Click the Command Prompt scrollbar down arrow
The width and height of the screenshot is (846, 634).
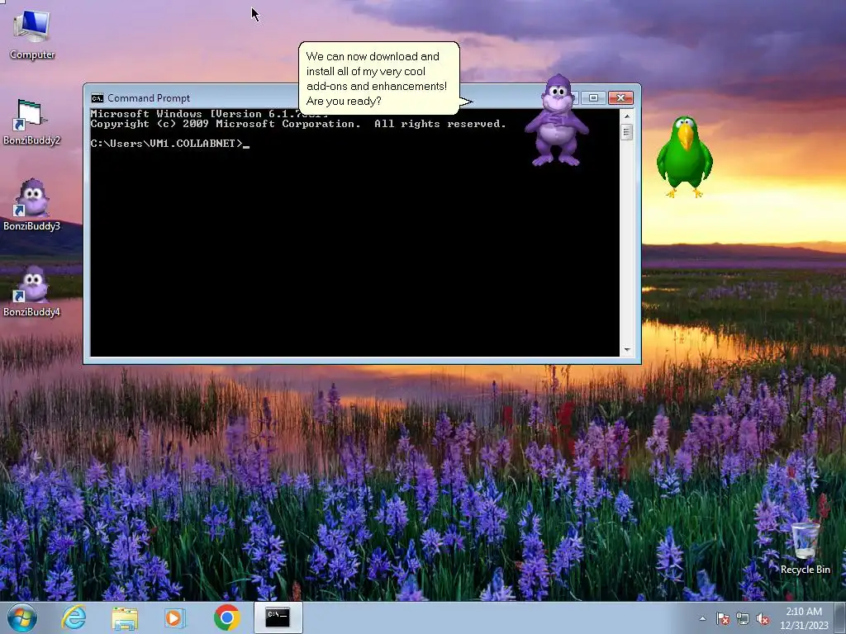[626, 350]
